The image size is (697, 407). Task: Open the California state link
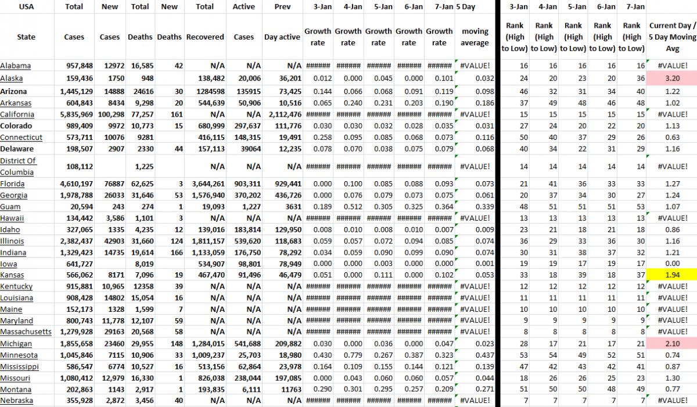pyautogui.click(x=17, y=114)
